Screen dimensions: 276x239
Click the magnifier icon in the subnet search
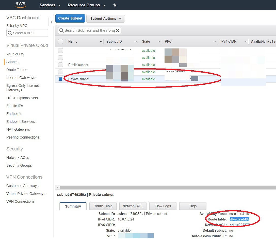(x=61, y=30)
